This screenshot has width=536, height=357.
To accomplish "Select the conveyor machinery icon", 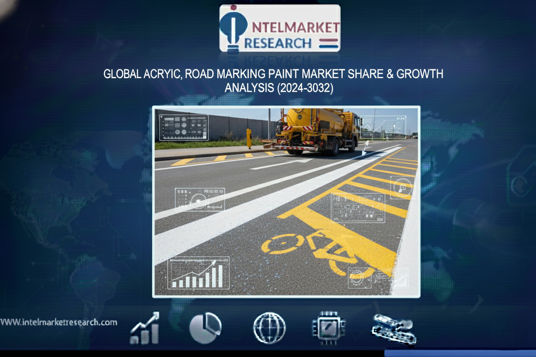I will [393, 328].
